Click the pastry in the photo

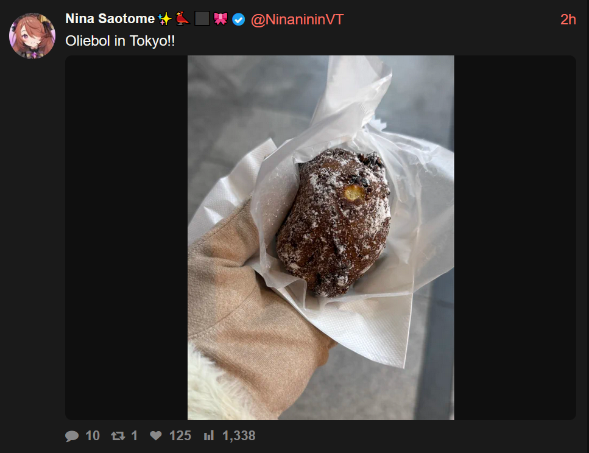[334, 222]
